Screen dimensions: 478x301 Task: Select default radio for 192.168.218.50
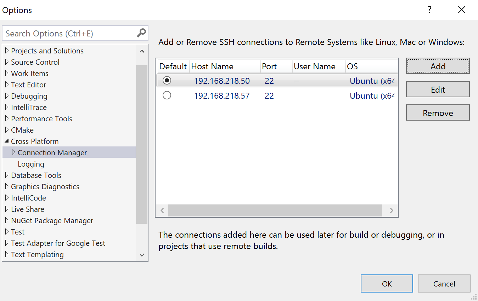[x=167, y=80]
